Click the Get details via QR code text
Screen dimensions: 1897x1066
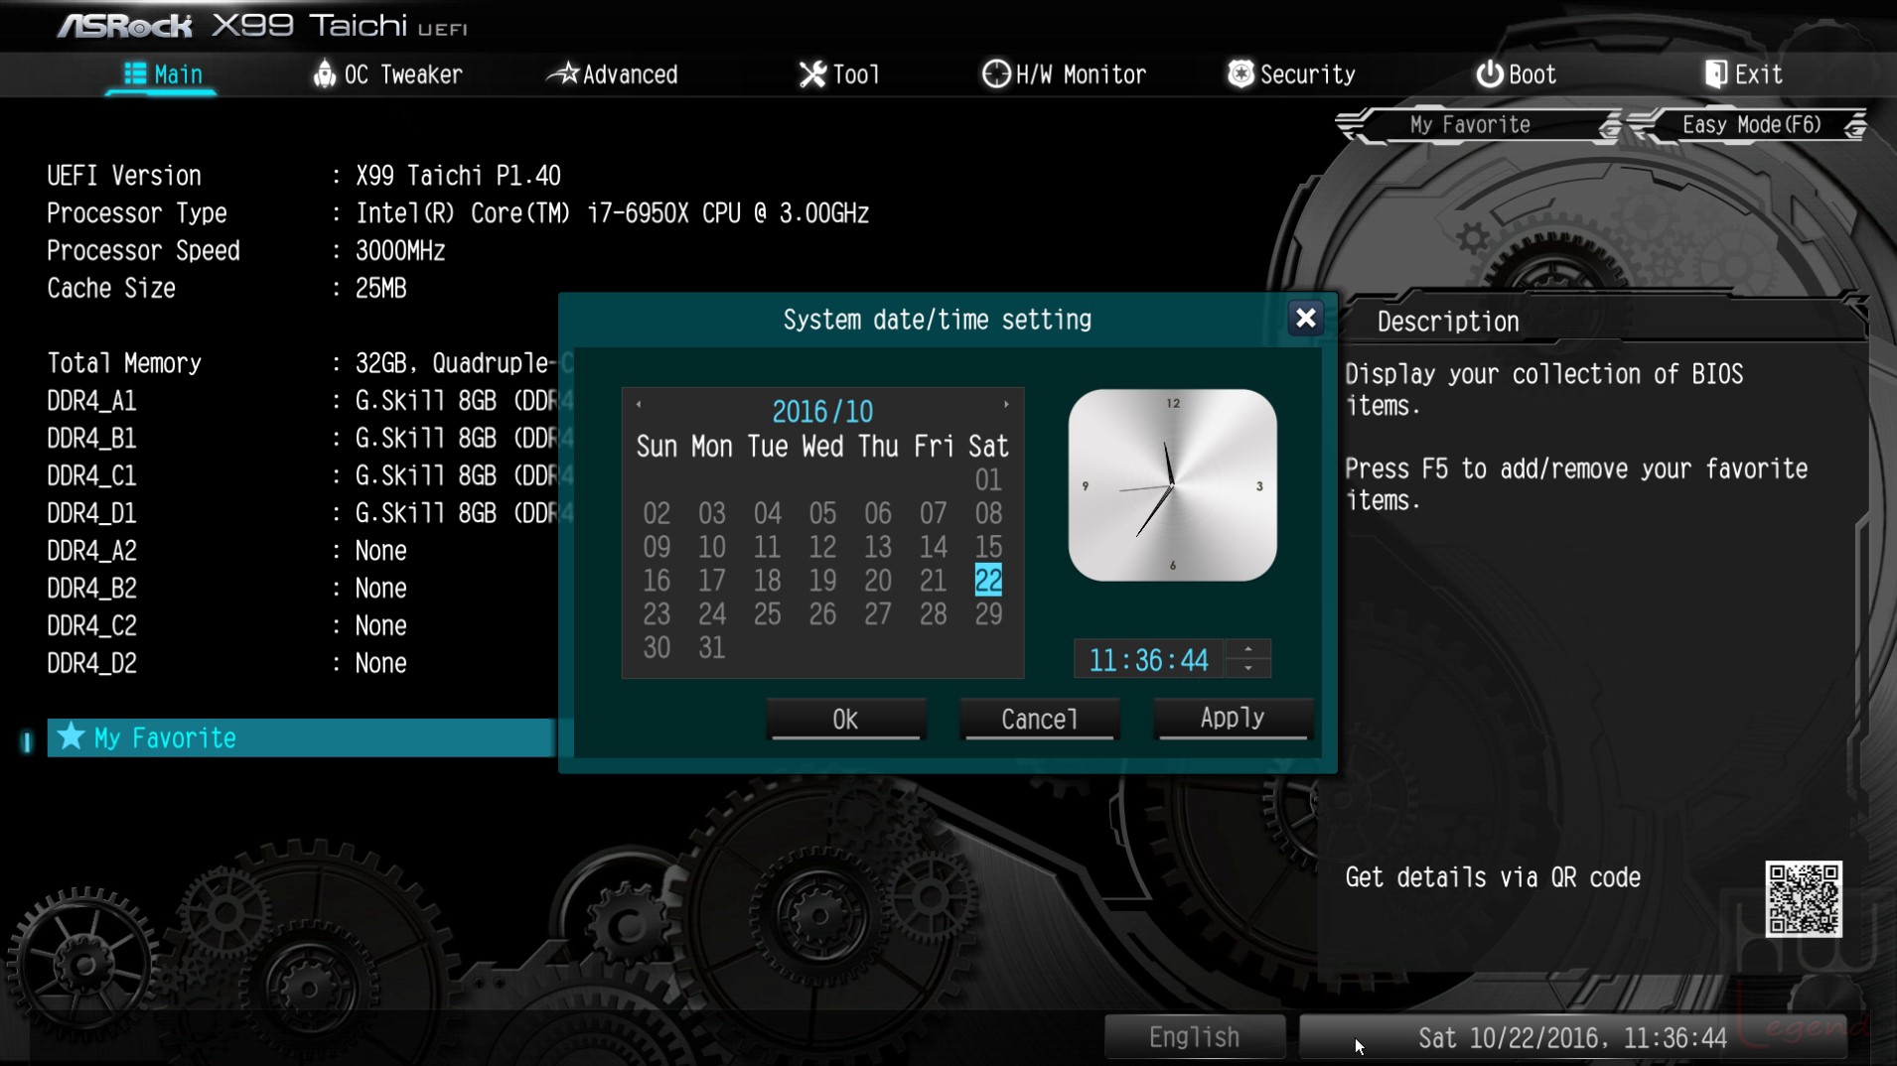pos(1493,878)
